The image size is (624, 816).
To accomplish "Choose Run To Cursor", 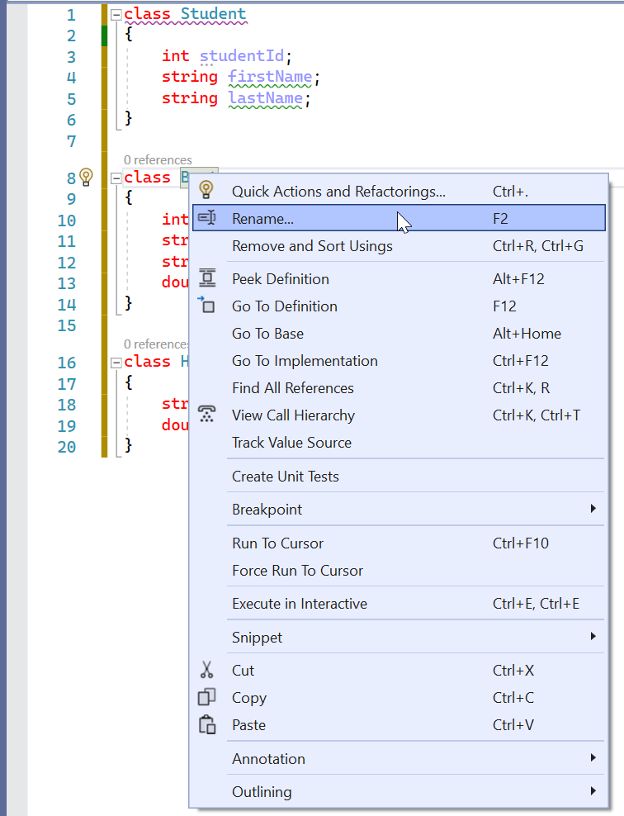I will 399,543.
